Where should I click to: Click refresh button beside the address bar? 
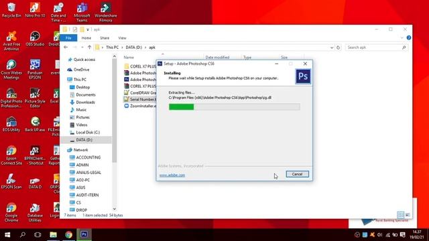pyautogui.click(x=338, y=48)
